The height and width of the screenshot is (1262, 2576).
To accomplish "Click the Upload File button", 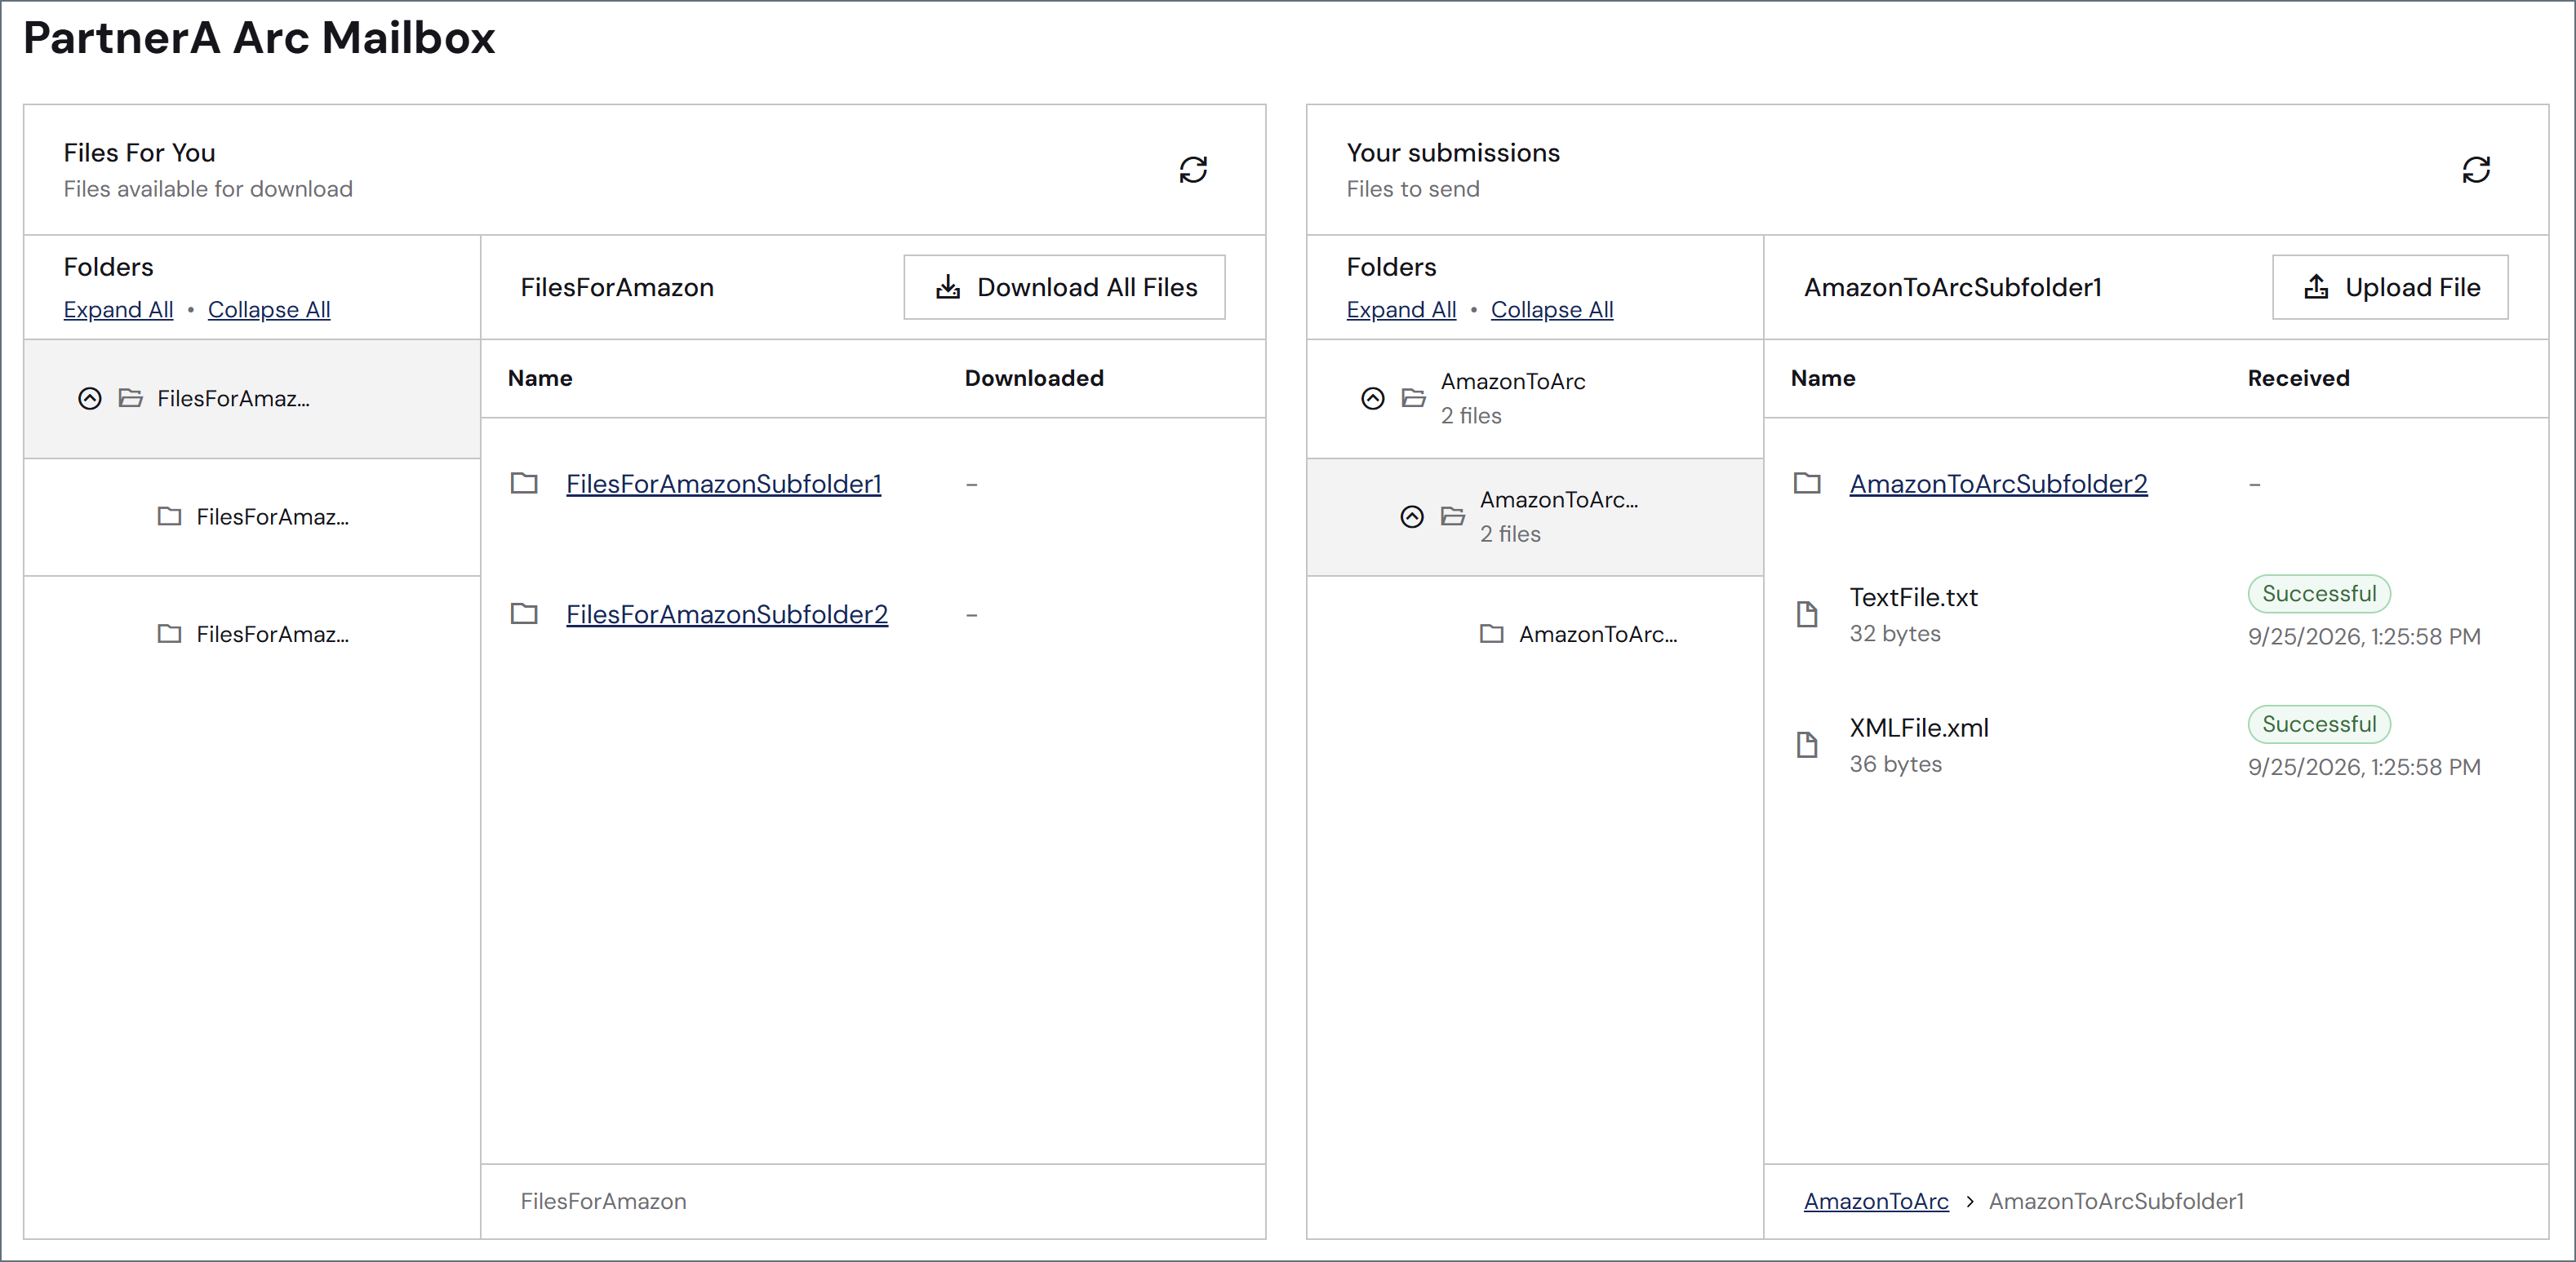I will click(2390, 288).
